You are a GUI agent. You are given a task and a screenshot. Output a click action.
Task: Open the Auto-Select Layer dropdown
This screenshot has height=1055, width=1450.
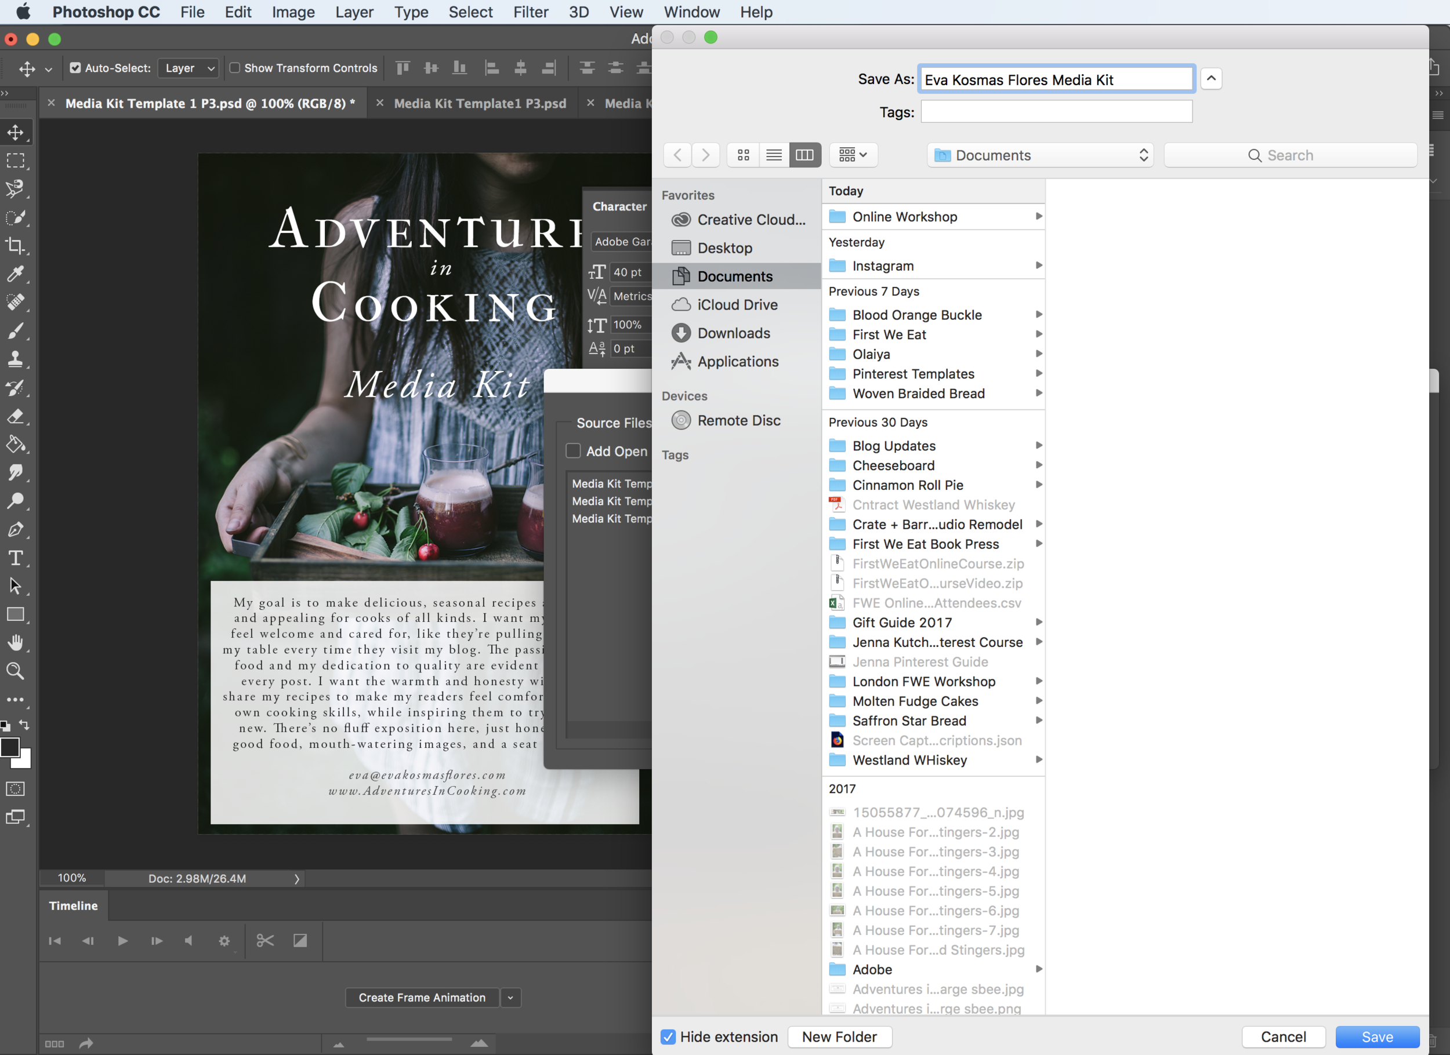188,68
